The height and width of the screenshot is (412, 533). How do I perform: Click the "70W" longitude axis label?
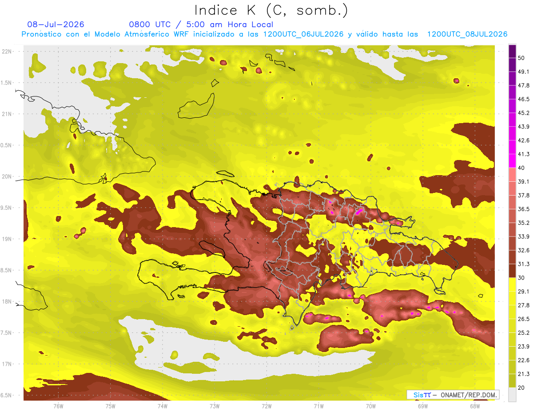371,406
